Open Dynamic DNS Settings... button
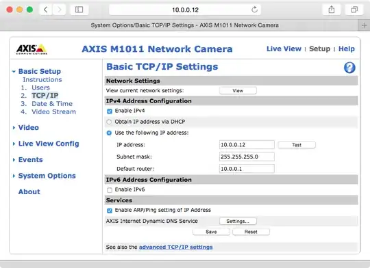Image resolution: width=370 pixels, height=268 pixels. click(238, 221)
